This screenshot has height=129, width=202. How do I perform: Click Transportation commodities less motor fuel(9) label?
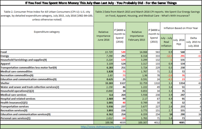[29, 68]
